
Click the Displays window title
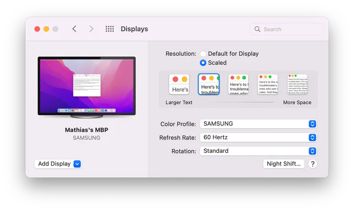click(134, 29)
